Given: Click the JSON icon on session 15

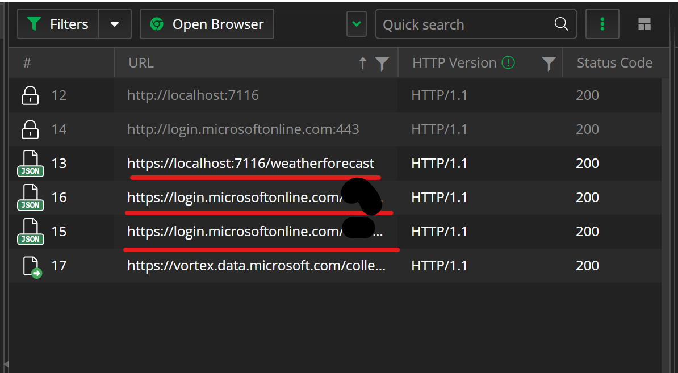Looking at the screenshot, I should (30, 232).
